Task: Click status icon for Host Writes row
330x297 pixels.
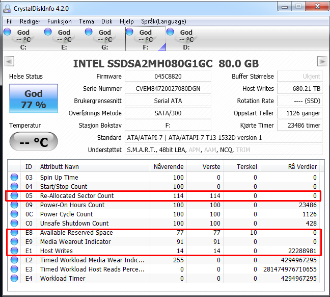Action: tap(14, 251)
